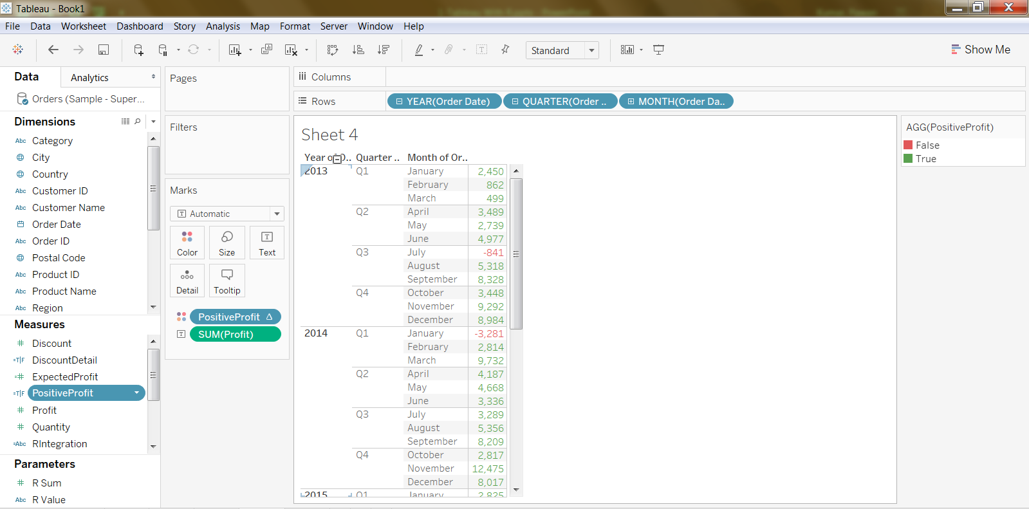Open the Text marks card
Screen dimensions: 1029x509
point(267,243)
